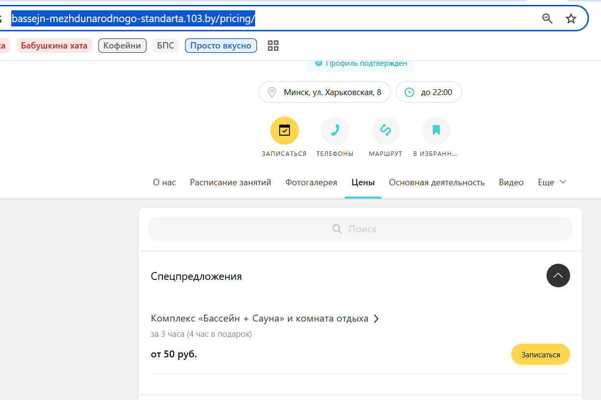Click the yellow Записаться button for the complex

click(541, 354)
